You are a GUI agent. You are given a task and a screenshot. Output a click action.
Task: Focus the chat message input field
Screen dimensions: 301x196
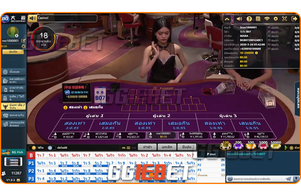point(258,179)
